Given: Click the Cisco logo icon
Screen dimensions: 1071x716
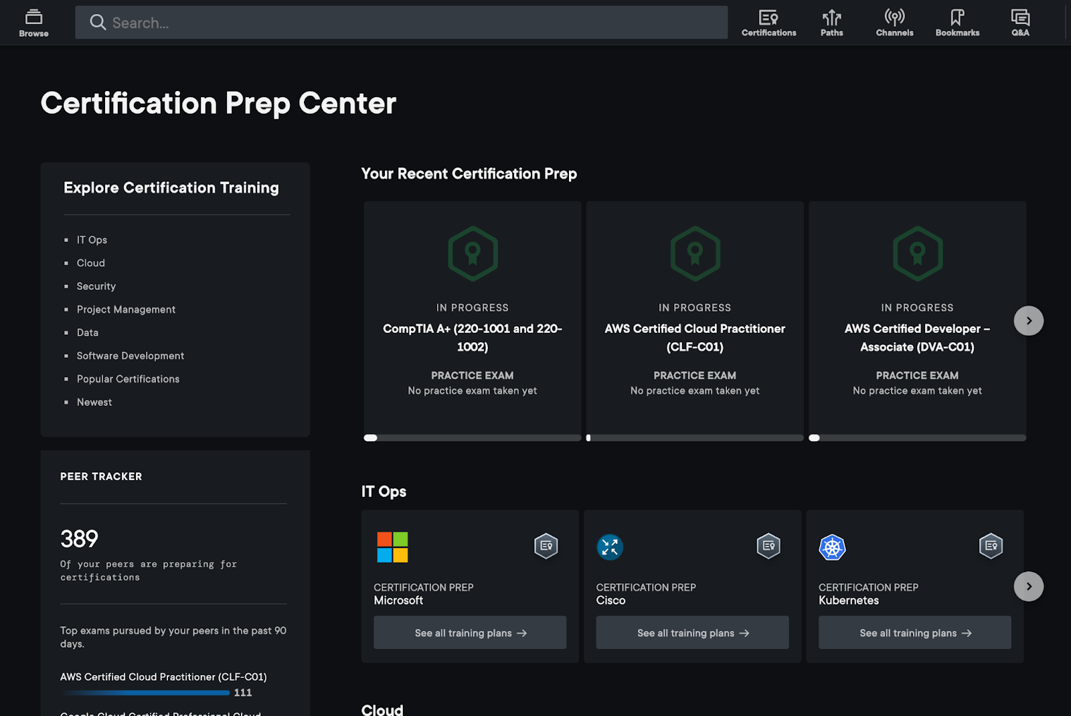Looking at the screenshot, I should (610, 547).
